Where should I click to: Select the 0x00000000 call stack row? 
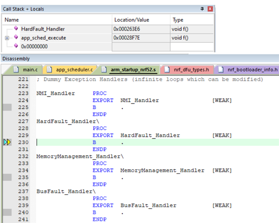(x=34, y=46)
